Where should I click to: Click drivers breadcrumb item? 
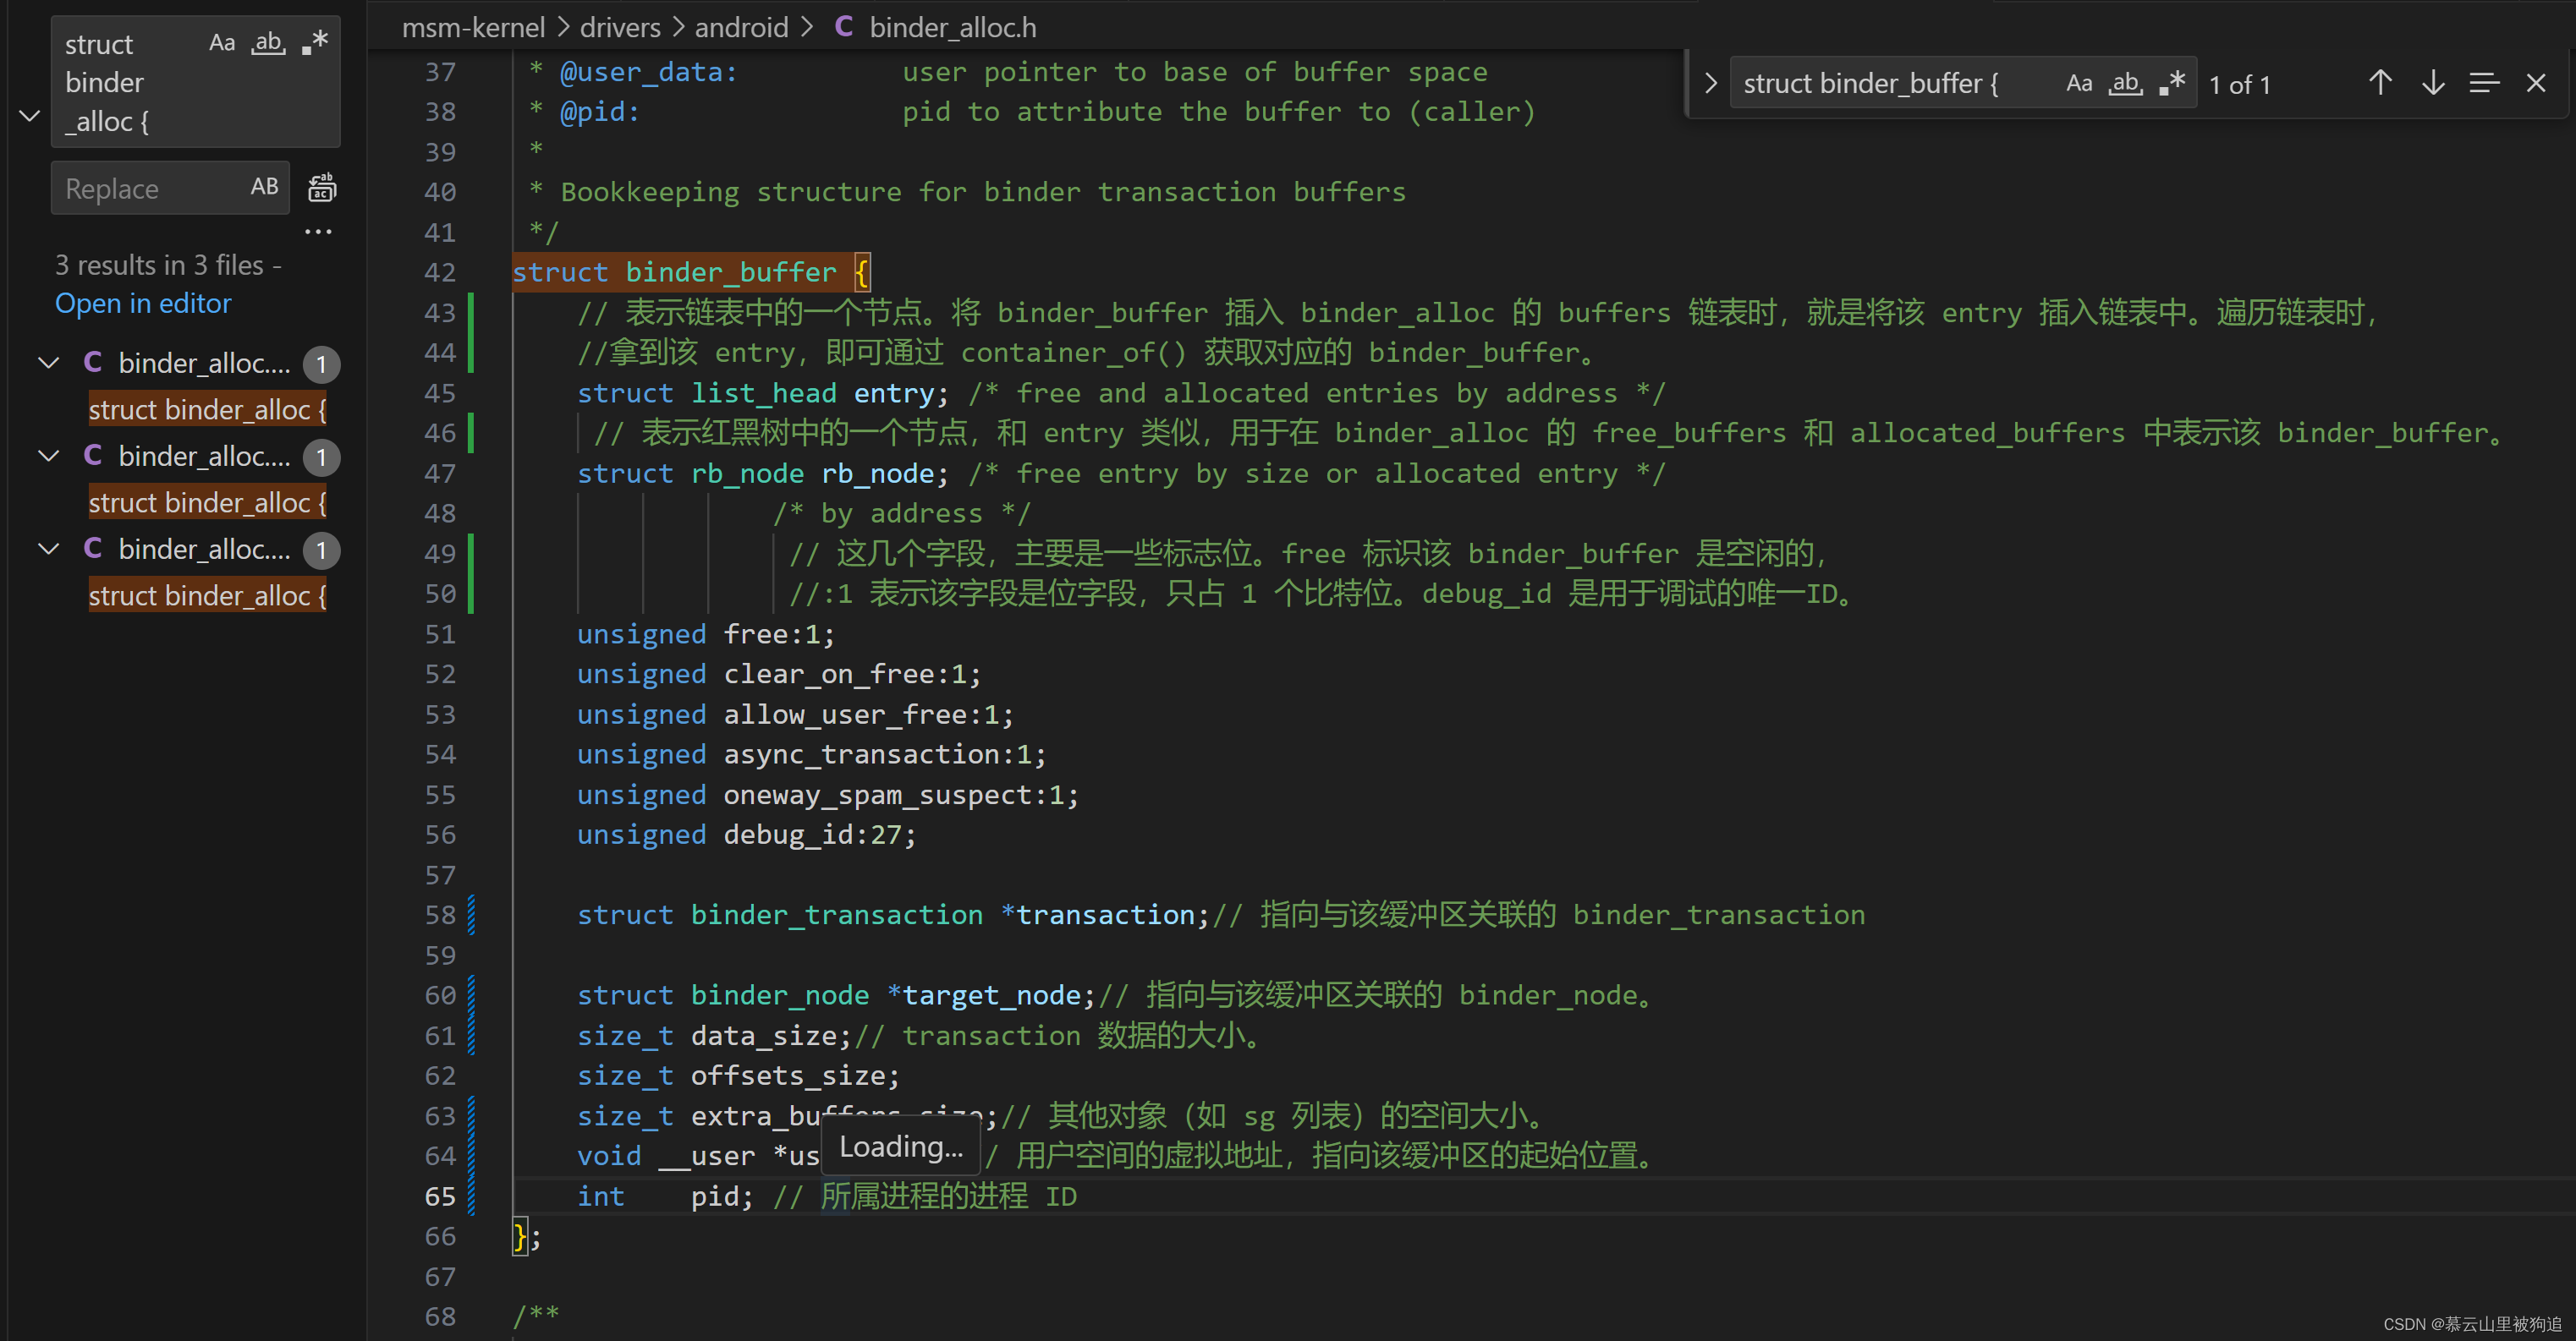(x=620, y=27)
